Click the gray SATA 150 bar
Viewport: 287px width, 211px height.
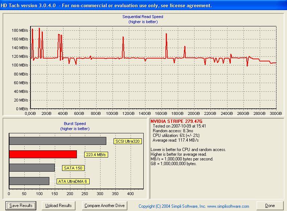32,168
